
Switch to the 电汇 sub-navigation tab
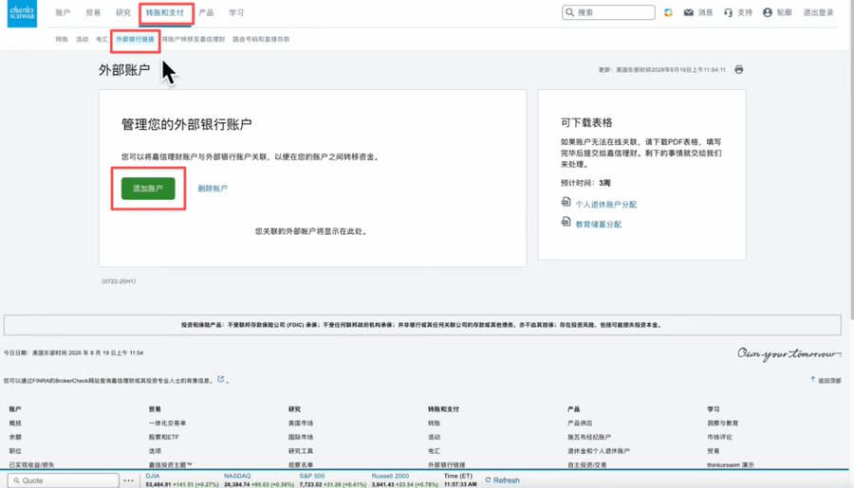pyautogui.click(x=102, y=39)
